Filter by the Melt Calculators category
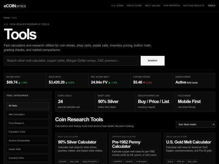Viewport: 219px width, 164px height. pyautogui.click(x=28, y=115)
